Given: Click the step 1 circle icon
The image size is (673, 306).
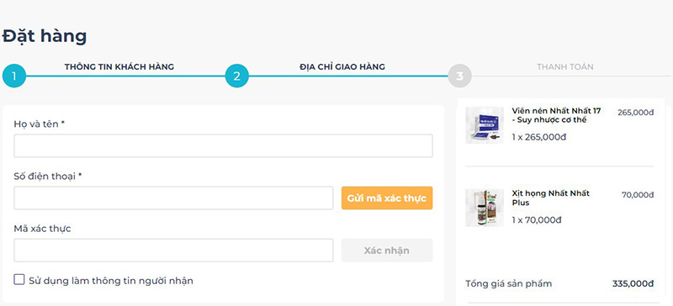Looking at the screenshot, I should tap(14, 76).
